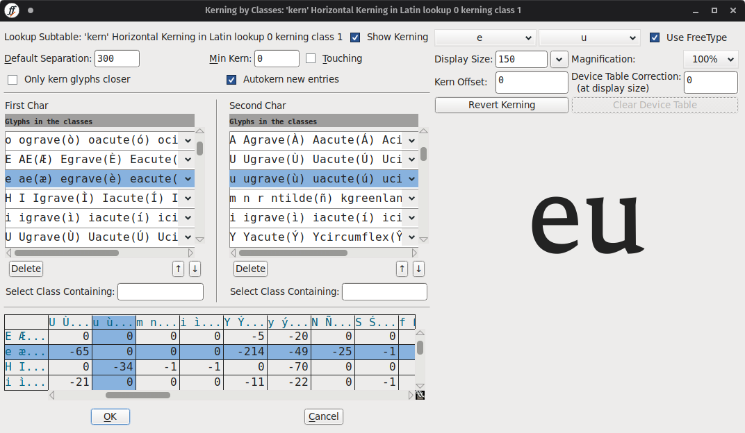Screen dimensions: 745x433
Task: Expand second char class 'A Agrave Aacute' dropdown
Action: click(x=412, y=140)
